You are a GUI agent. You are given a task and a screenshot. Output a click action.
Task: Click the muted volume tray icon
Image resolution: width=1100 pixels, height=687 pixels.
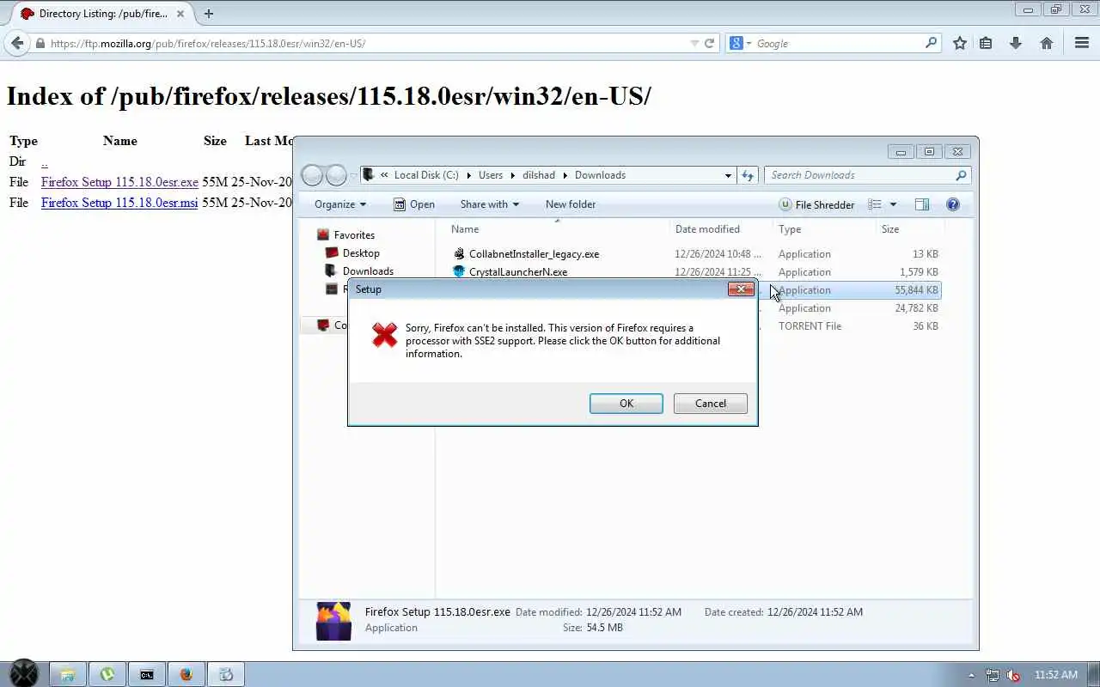tap(1013, 675)
